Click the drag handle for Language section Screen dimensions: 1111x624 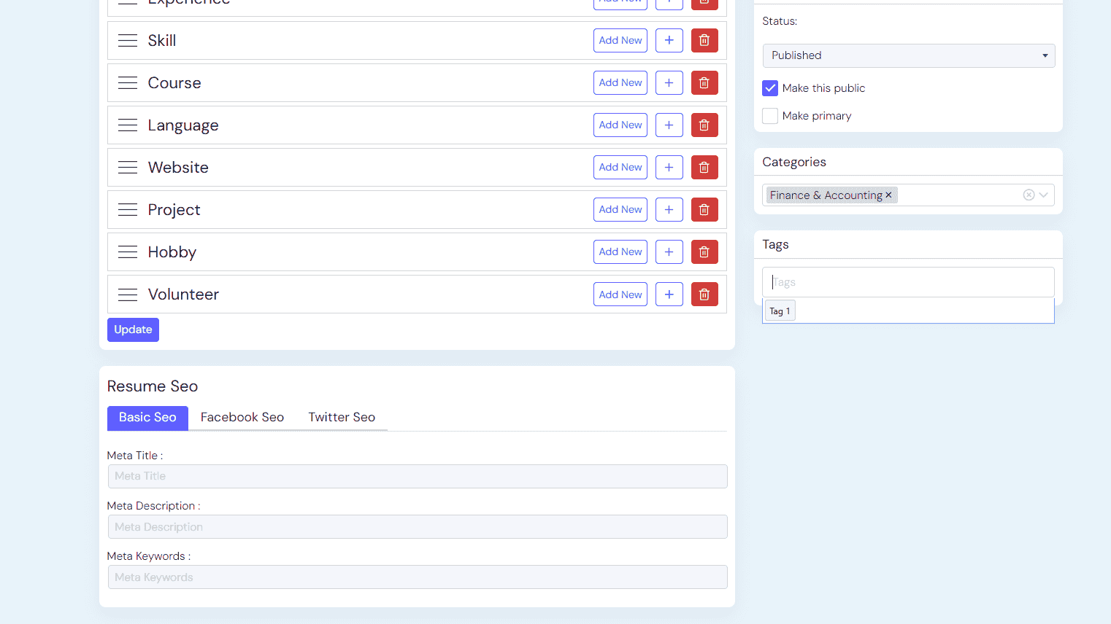click(128, 125)
